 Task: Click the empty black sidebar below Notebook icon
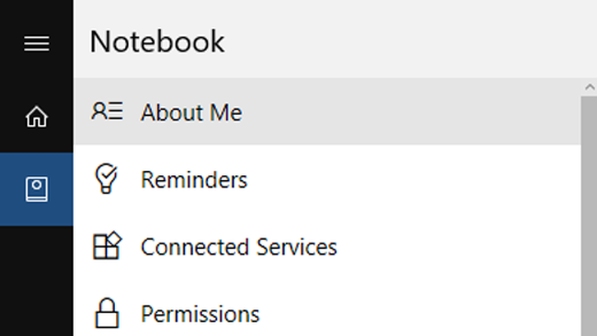coord(36,281)
